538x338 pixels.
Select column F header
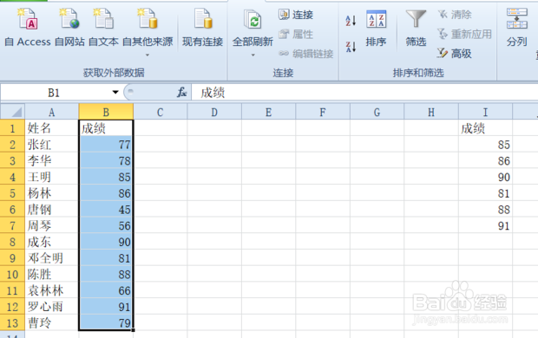click(323, 112)
